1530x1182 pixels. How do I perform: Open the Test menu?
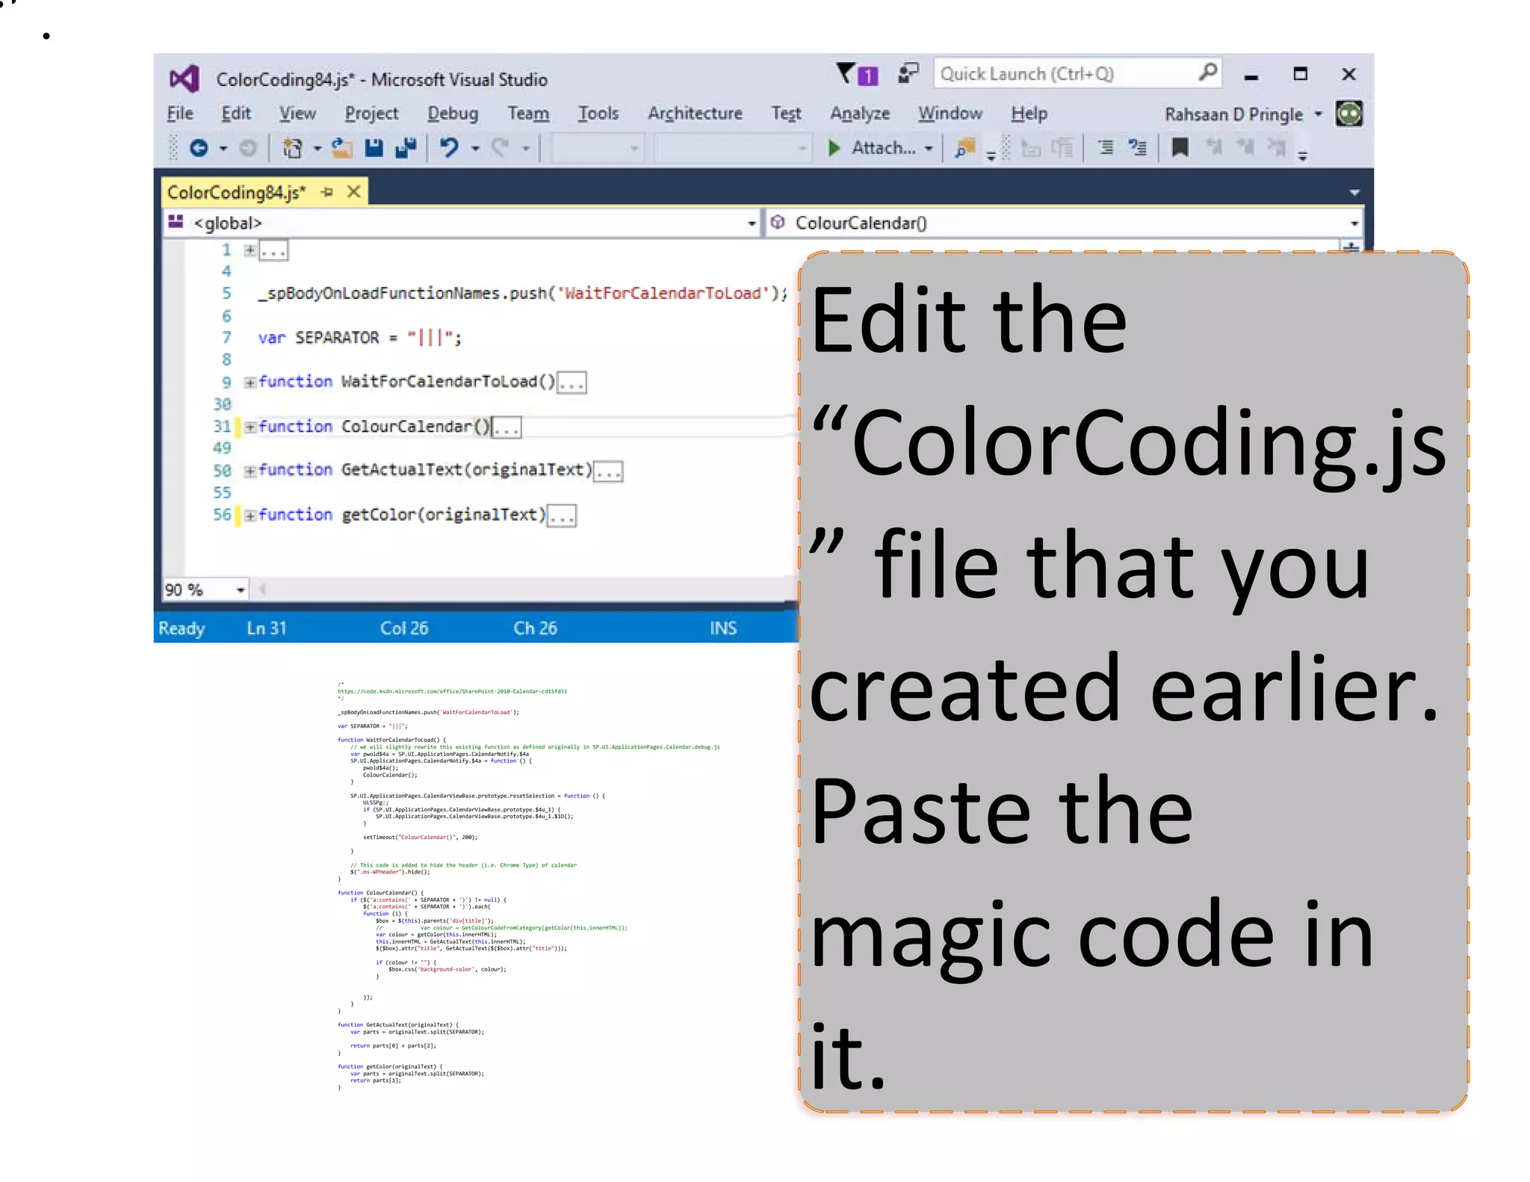point(786,114)
